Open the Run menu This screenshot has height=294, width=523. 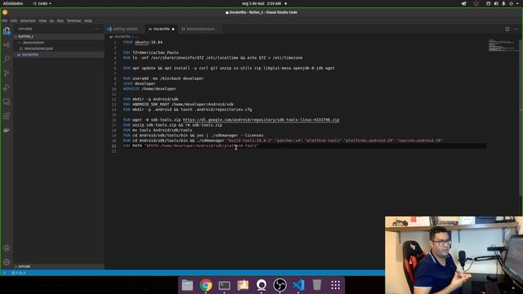point(60,20)
